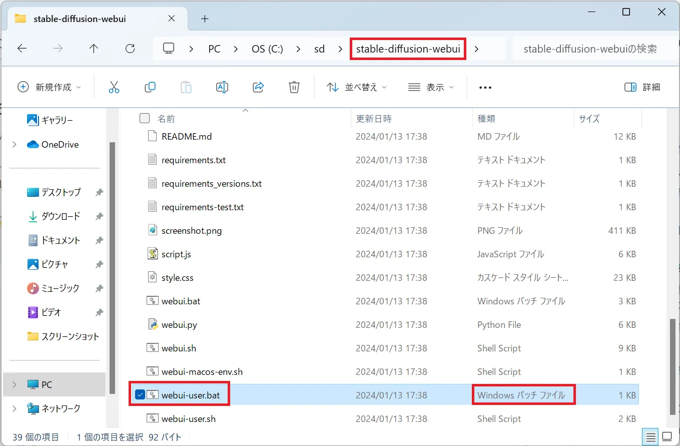The image size is (680, 446).
Task: Close the stable-diffusion-webui tab
Action: pos(171,19)
